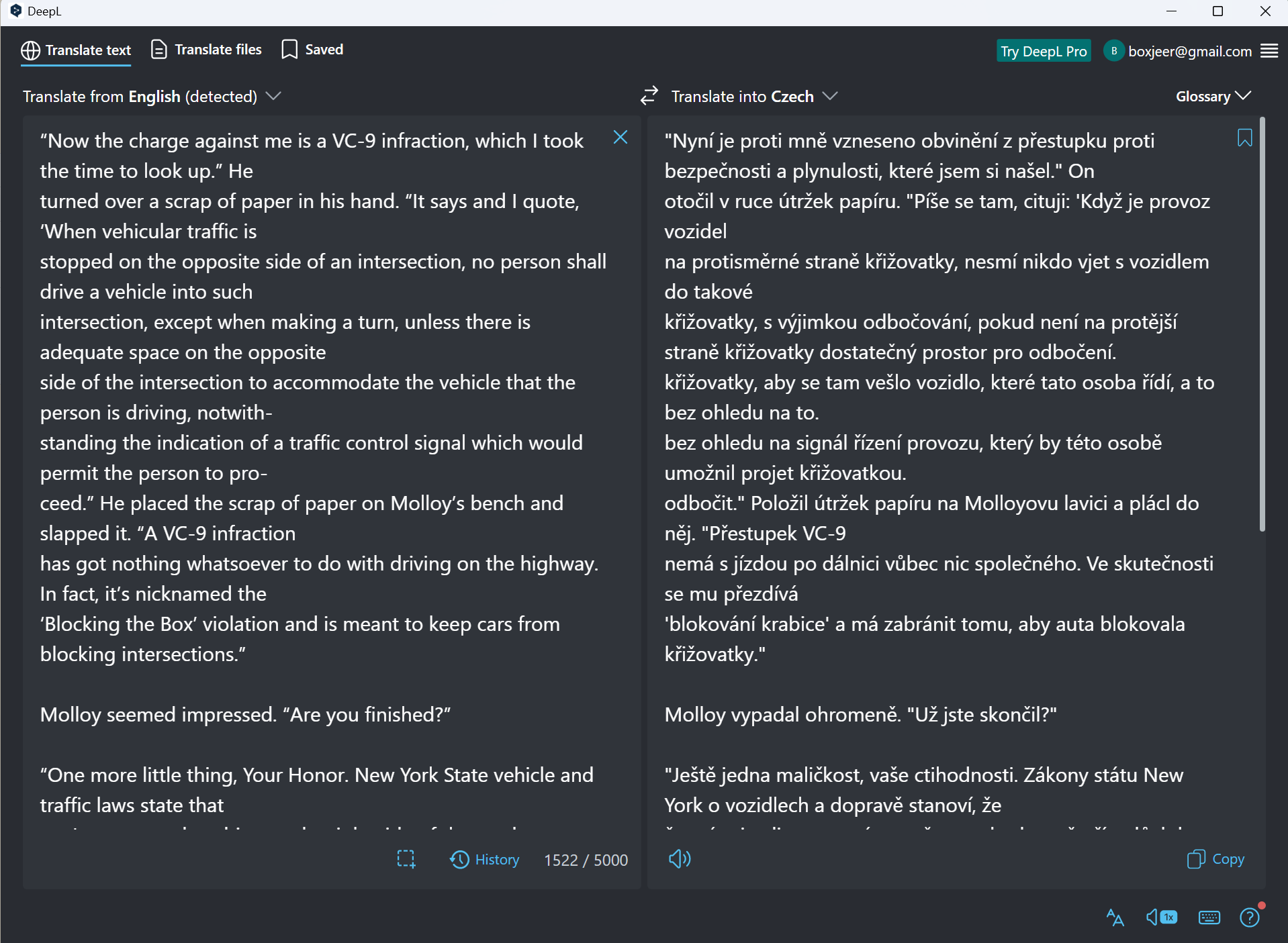Open the keyboard shortcuts icon

[x=1209, y=917]
